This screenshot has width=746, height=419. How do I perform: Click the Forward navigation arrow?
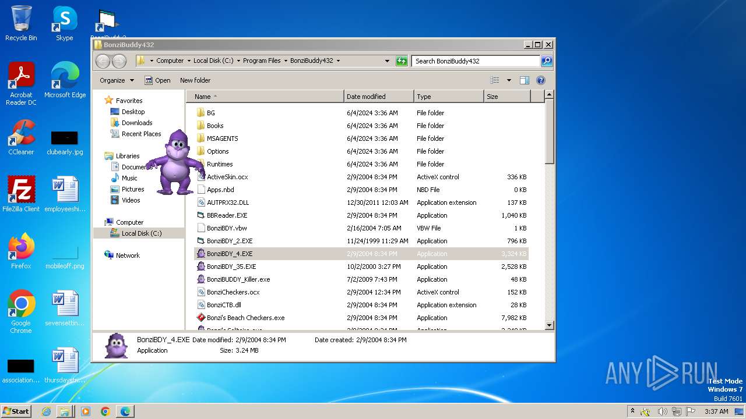click(x=119, y=61)
